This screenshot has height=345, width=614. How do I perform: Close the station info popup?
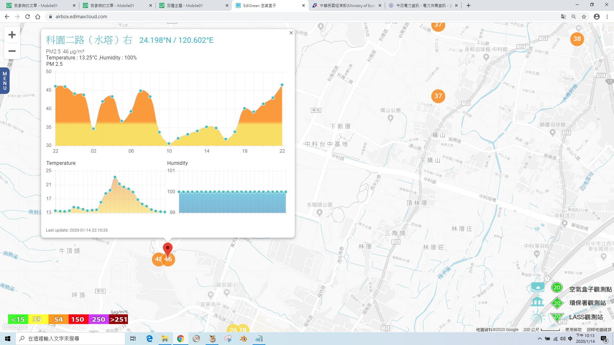click(291, 33)
